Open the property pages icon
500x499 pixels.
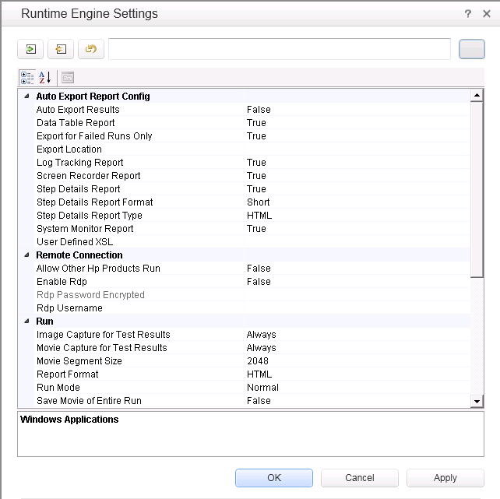67,77
